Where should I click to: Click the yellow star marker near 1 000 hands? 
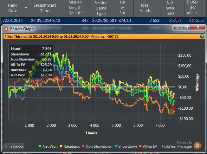[x=30, y=72]
